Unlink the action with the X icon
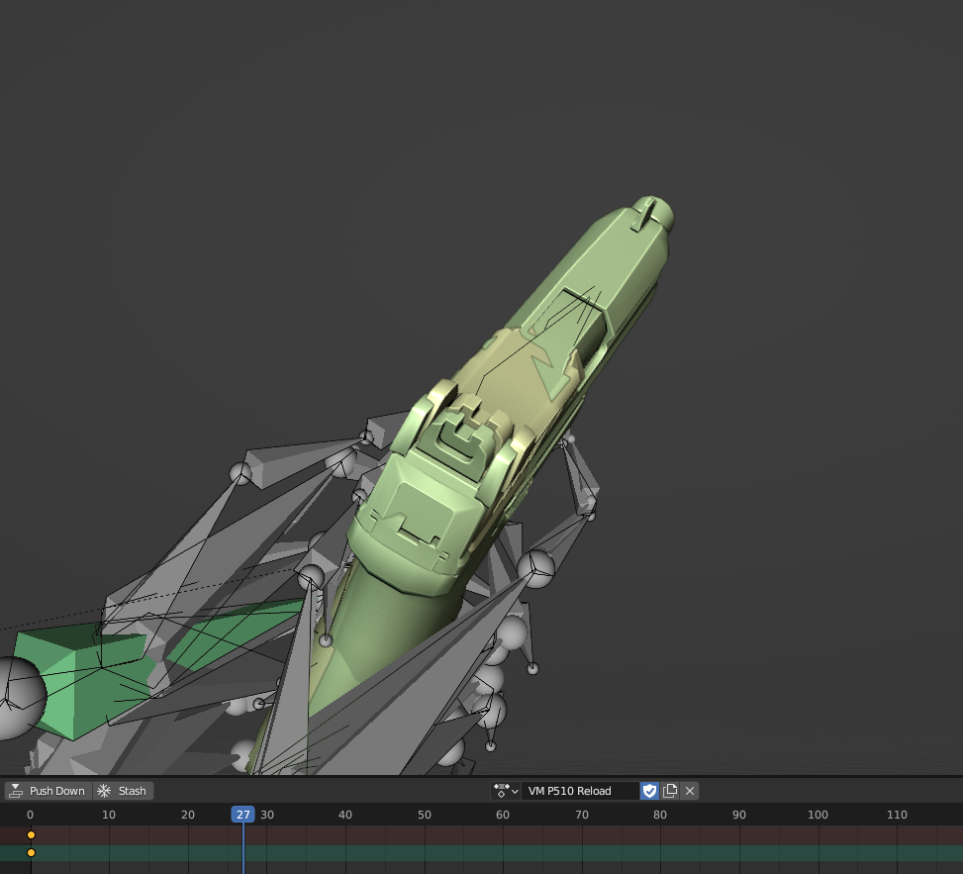 (689, 790)
